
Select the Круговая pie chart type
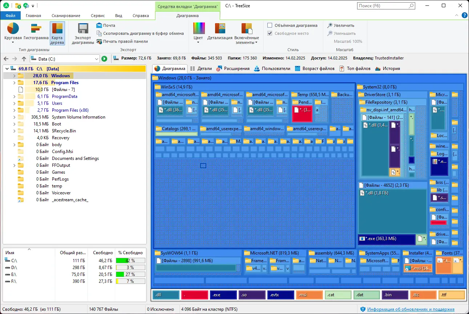(13, 33)
